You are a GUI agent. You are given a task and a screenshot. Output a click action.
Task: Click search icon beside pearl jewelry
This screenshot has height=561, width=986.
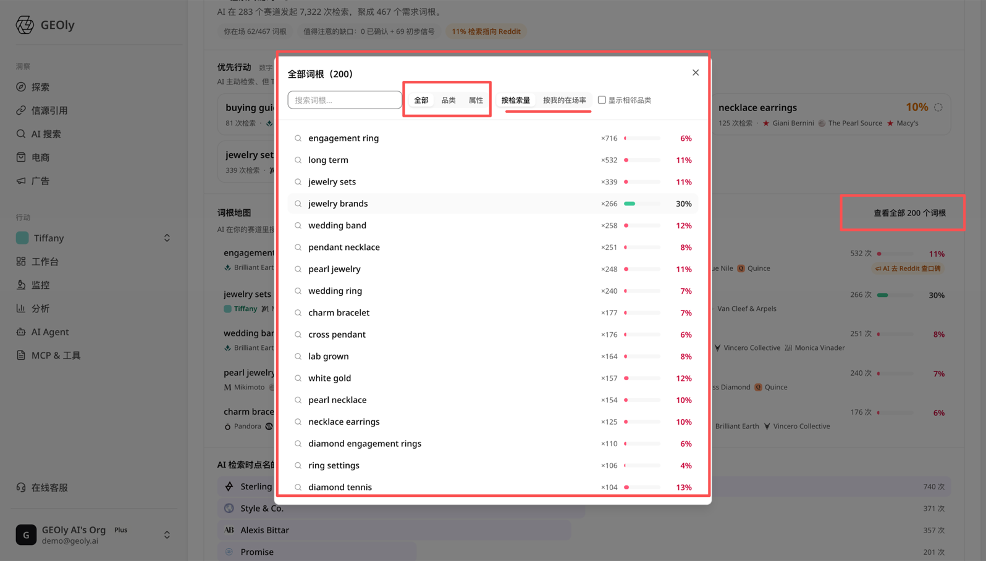(x=298, y=269)
